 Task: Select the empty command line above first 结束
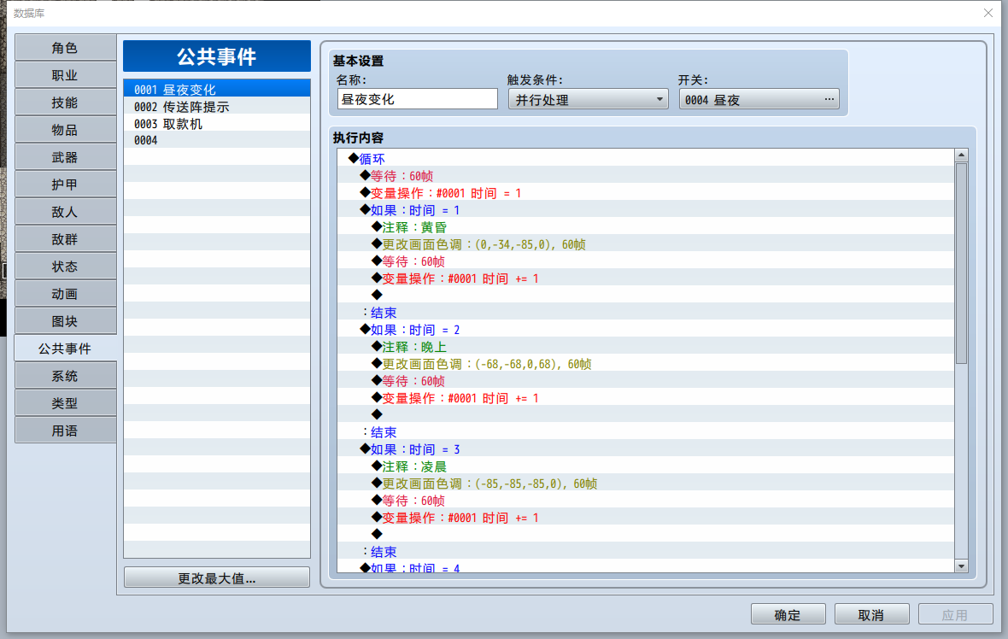point(646,295)
